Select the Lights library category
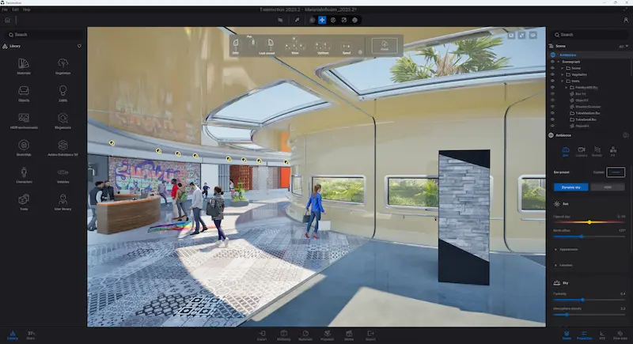The height and width of the screenshot is (344, 633). (63, 93)
